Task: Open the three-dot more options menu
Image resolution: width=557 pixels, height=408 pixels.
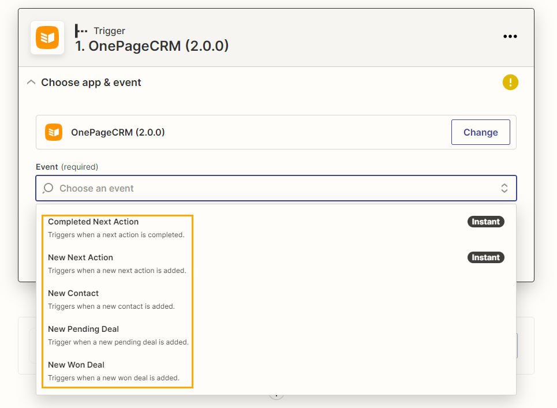Action: (x=510, y=36)
